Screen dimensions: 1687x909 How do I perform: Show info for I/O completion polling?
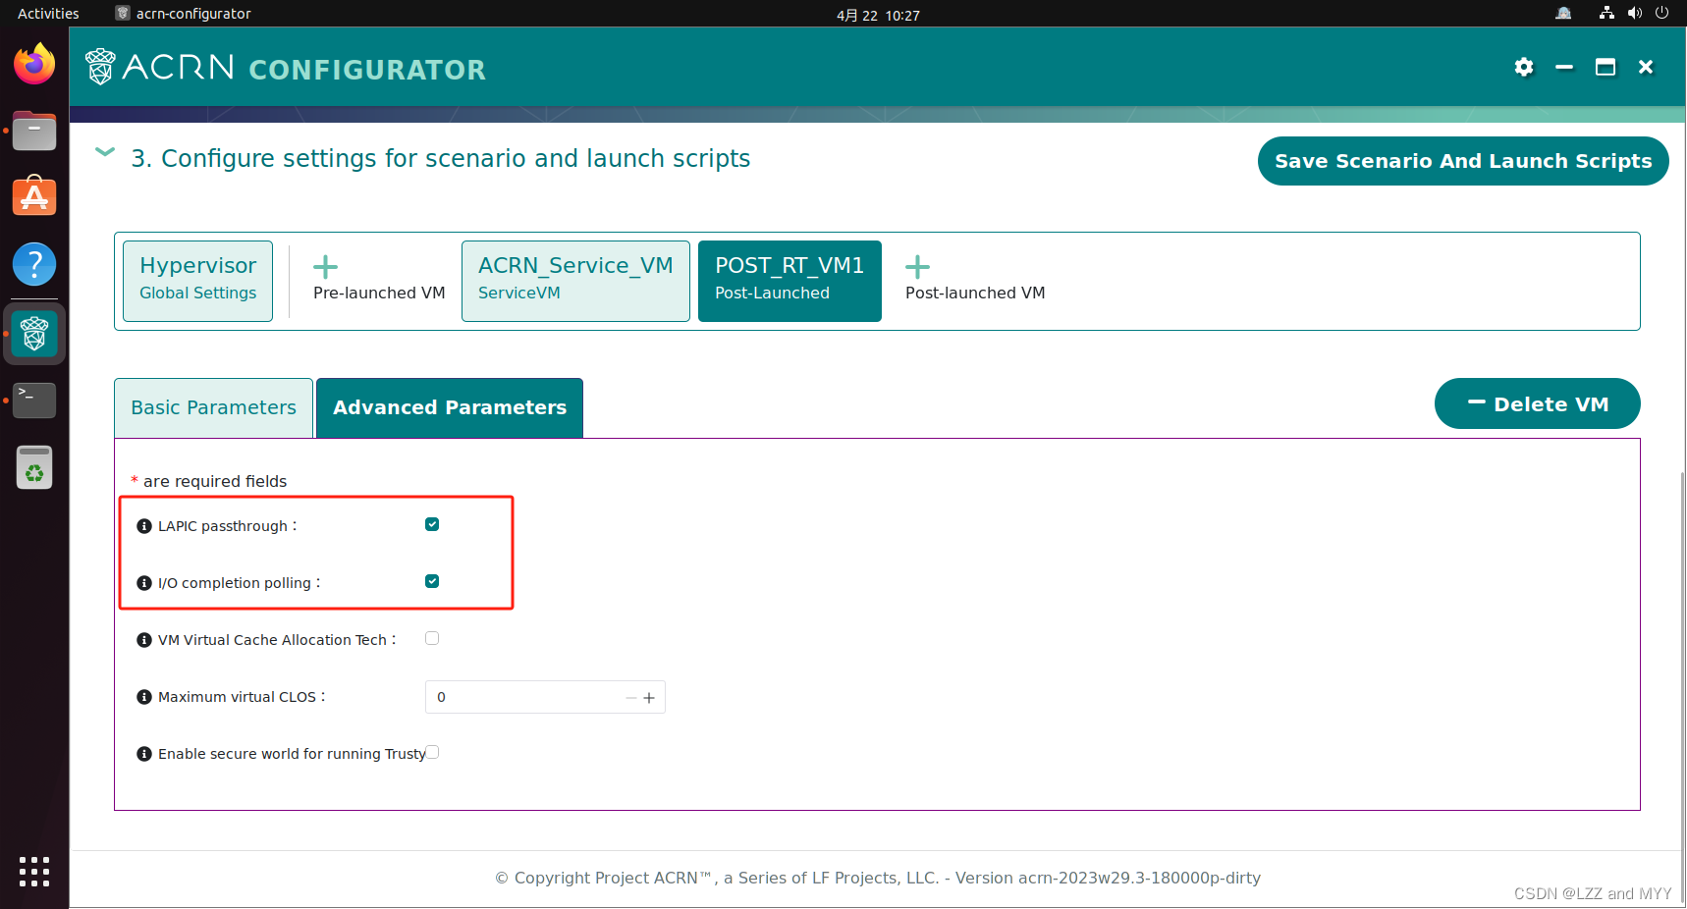[144, 583]
